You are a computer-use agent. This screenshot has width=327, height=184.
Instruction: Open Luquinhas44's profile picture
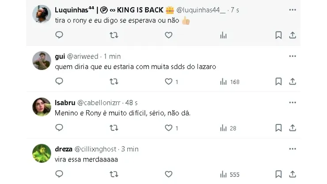tap(42, 14)
